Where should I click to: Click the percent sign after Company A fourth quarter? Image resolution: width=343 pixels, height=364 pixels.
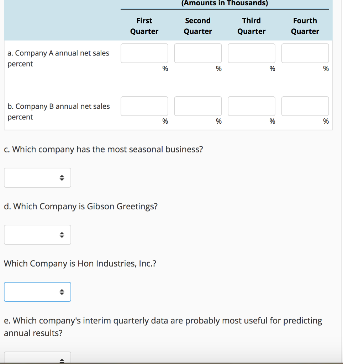pyautogui.click(x=326, y=69)
